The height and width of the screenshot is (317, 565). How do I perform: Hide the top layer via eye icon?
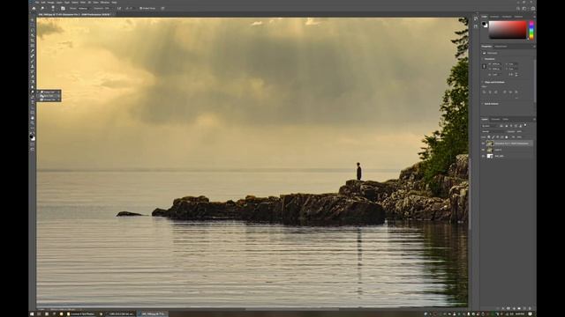pyautogui.click(x=484, y=144)
